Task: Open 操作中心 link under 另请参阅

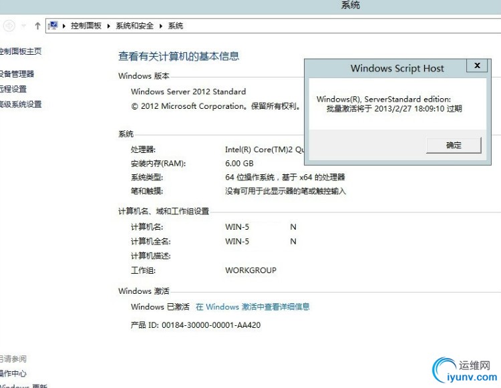Action: [x=13, y=373]
